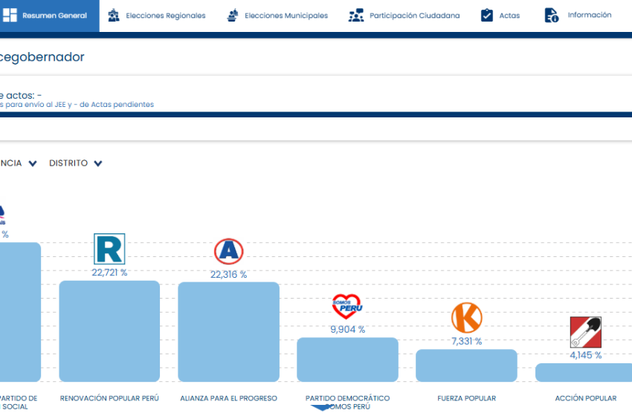Click the 22,316 % value label
632x416 pixels.
click(x=228, y=275)
